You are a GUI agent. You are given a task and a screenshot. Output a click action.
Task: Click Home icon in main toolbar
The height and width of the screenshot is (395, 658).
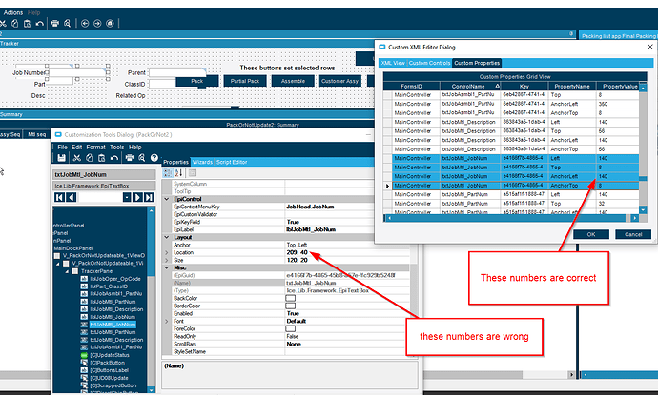(x=110, y=24)
